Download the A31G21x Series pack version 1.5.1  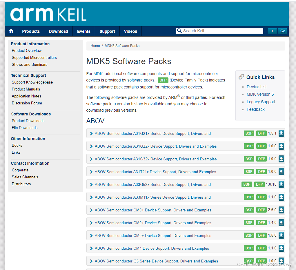(281, 133)
